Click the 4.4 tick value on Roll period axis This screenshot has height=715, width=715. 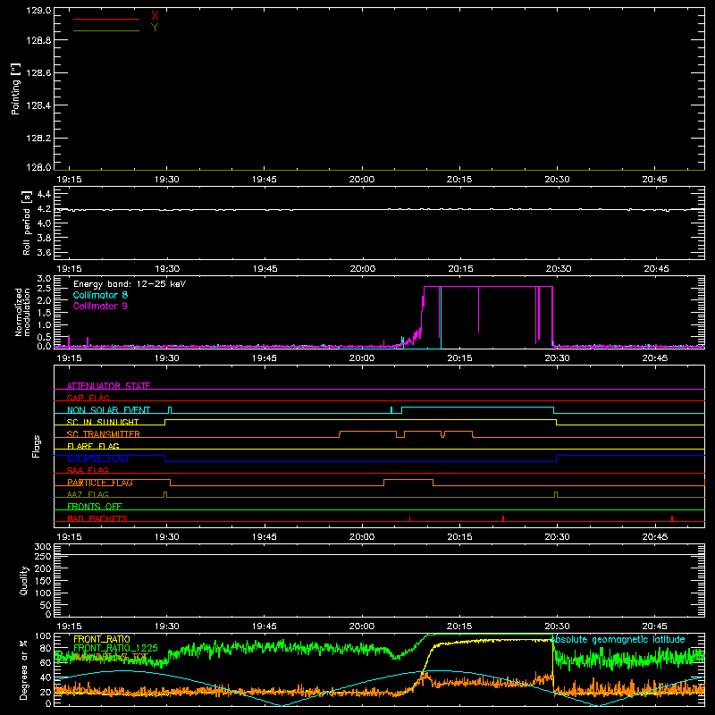coord(44,194)
